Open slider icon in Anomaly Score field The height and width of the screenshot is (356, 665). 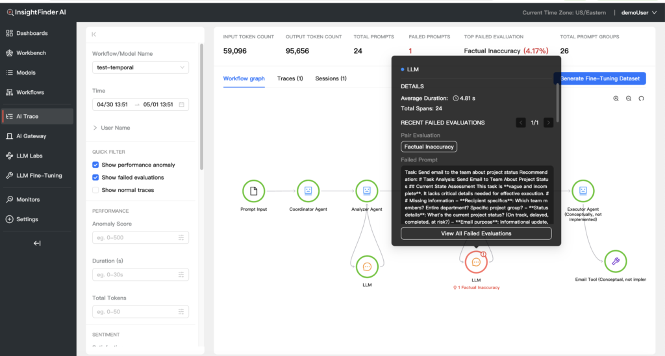click(181, 237)
